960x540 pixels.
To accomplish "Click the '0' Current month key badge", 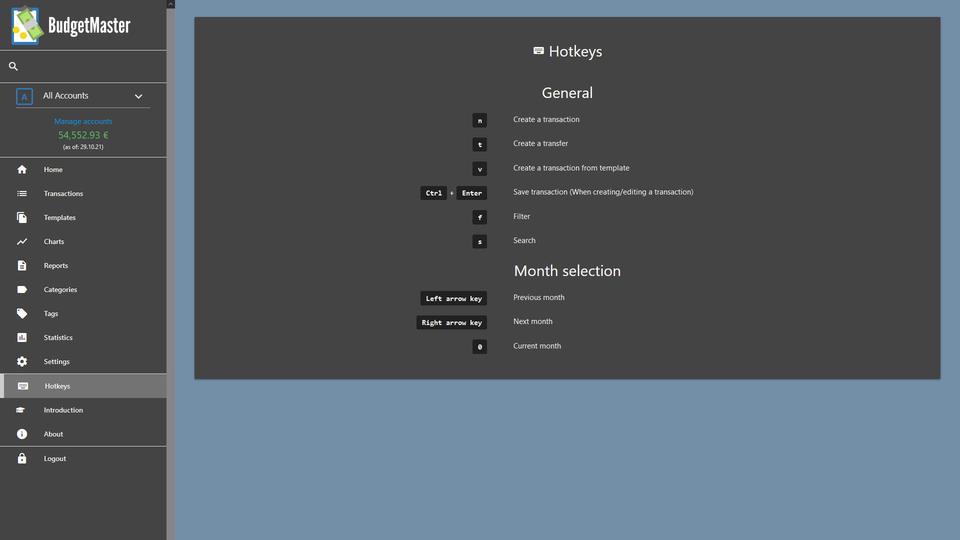I will click(x=479, y=347).
